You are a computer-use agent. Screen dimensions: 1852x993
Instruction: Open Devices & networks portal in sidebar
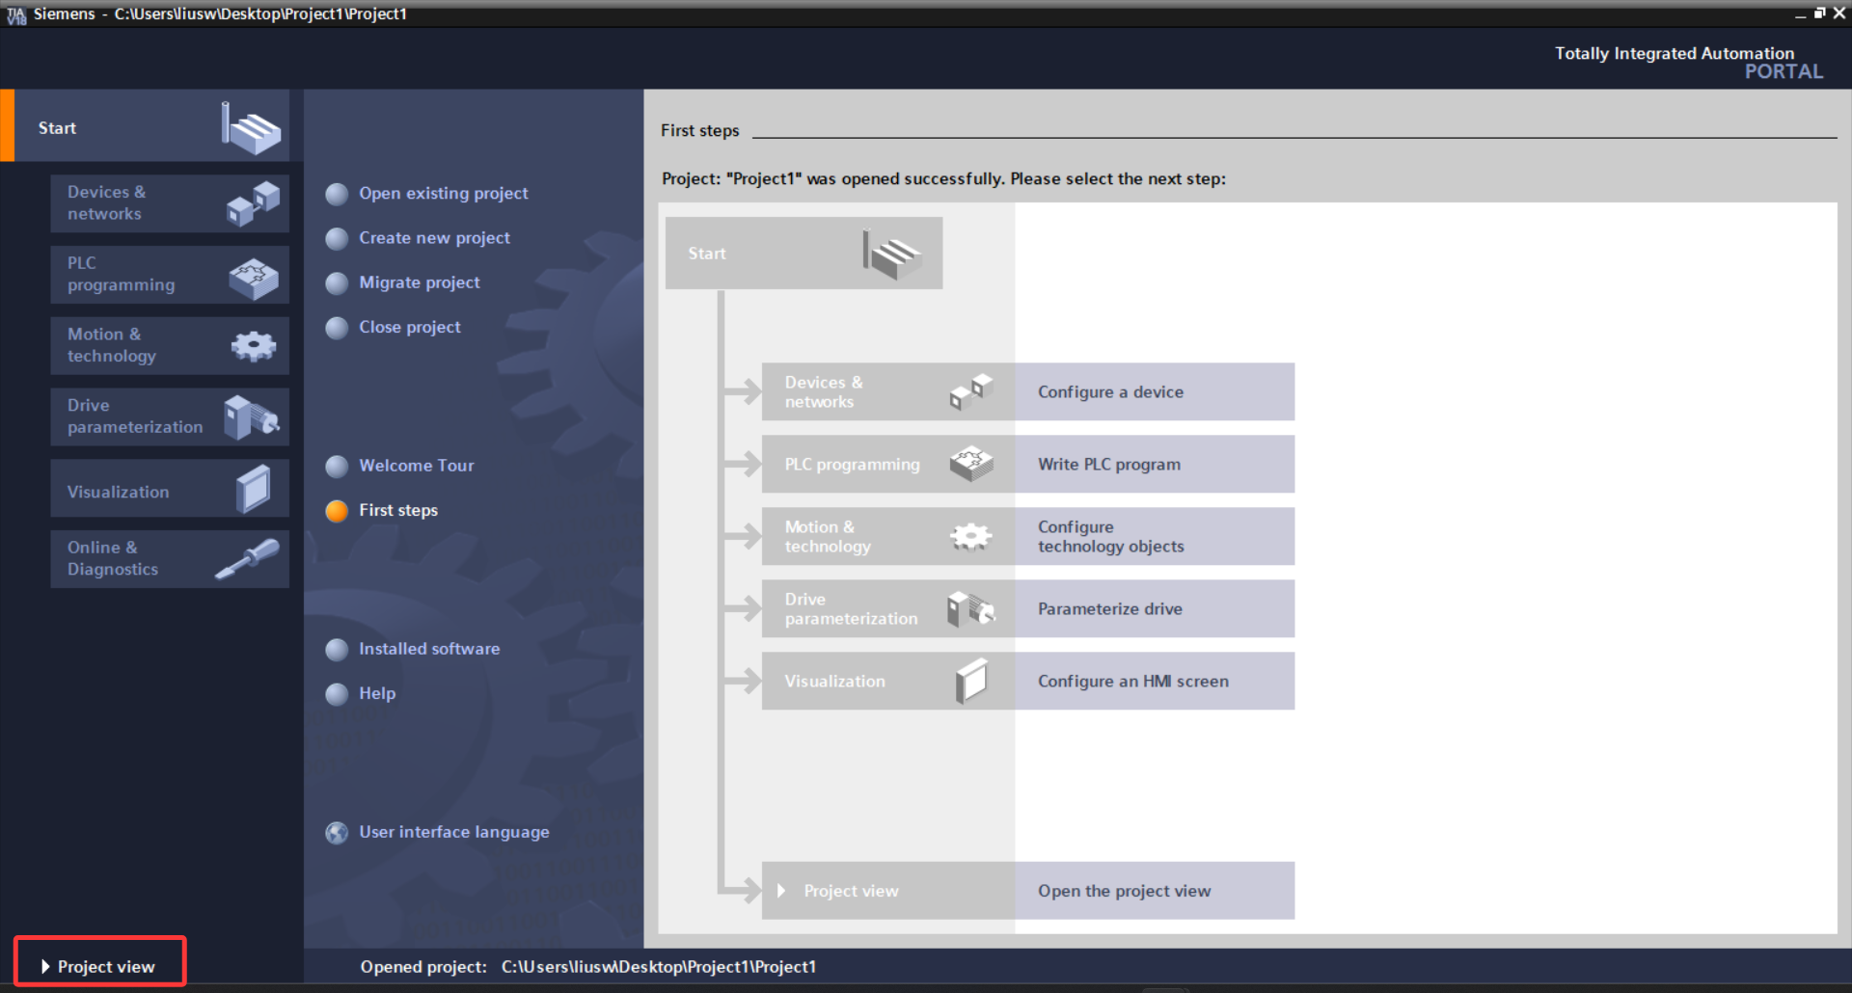click(x=170, y=203)
